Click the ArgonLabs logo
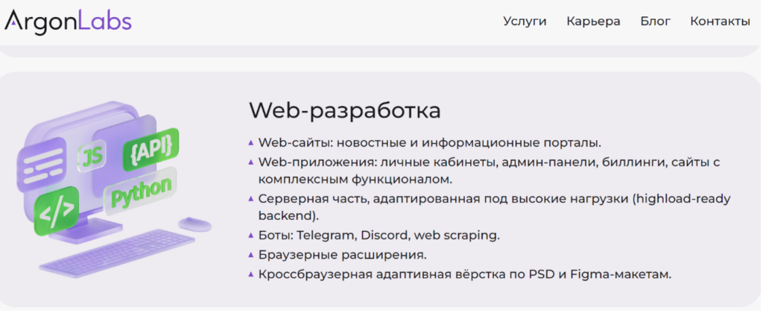This screenshot has width=763, height=313. coord(68,21)
